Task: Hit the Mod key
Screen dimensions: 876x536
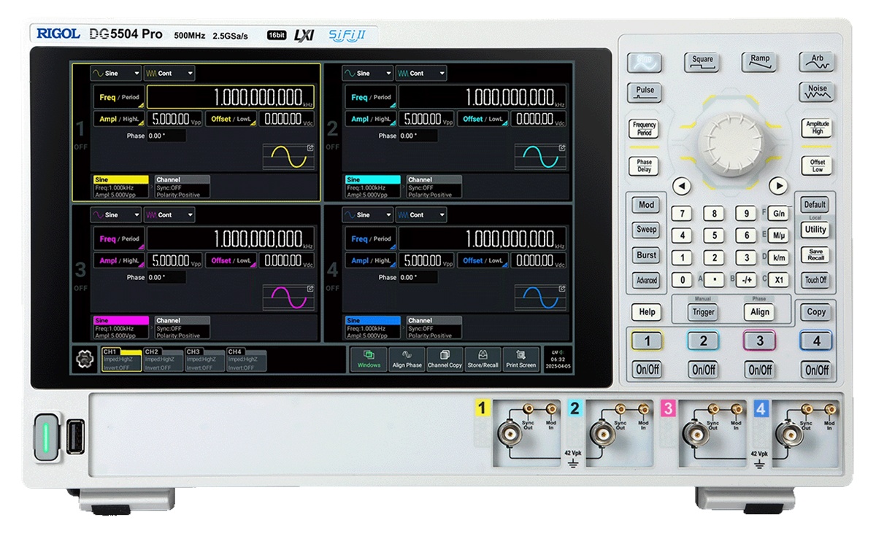Action: 647,206
